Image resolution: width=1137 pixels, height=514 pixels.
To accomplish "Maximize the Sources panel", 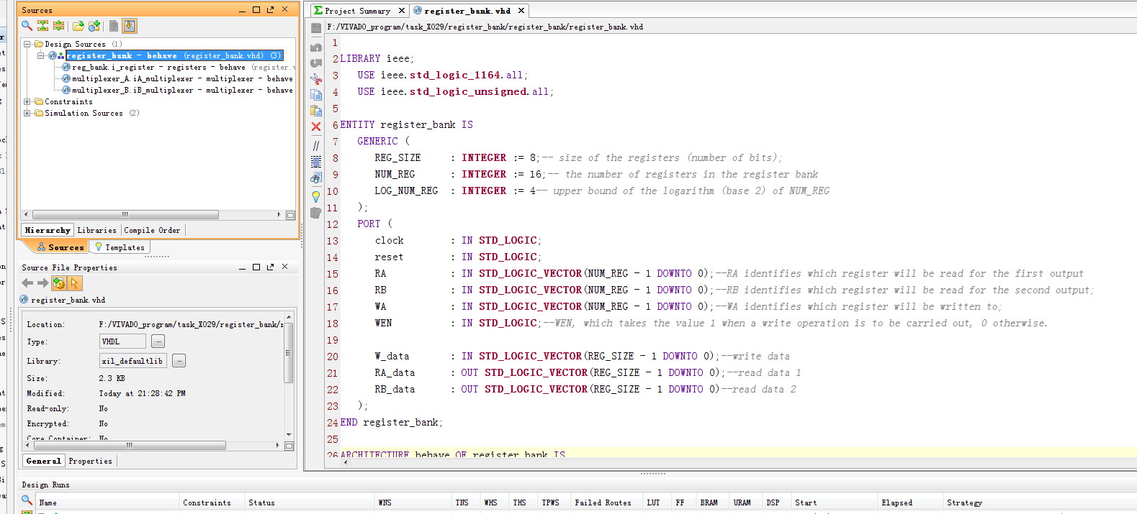I will pos(256,9).
